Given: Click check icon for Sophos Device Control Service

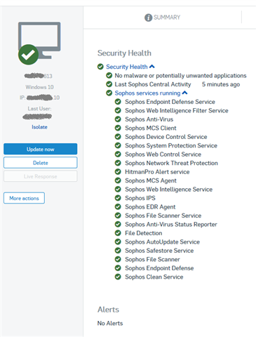Looking at the screenshot, I should click(x=118, y=137).
